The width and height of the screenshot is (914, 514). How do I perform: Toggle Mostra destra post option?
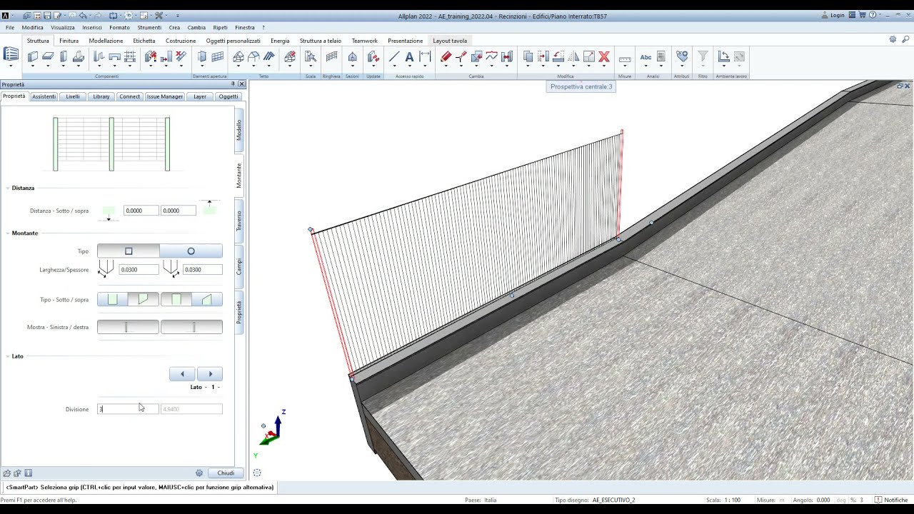(191, 327)
